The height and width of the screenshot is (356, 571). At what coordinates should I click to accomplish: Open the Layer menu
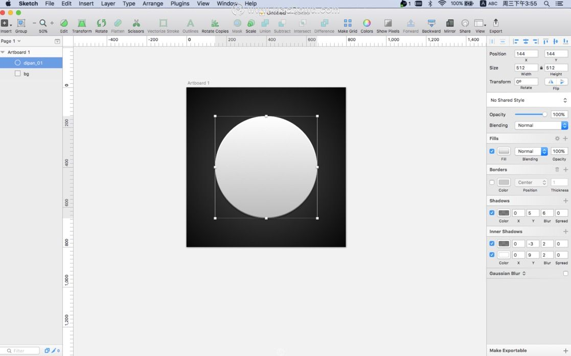(x=108, y=4)
